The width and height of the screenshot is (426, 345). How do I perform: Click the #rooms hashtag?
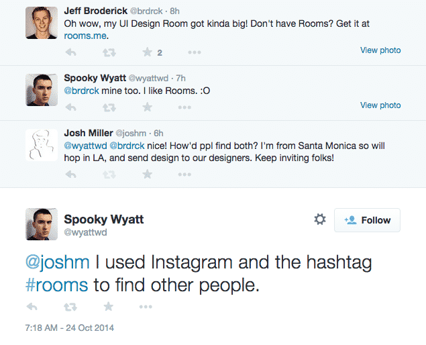(56, 285)
